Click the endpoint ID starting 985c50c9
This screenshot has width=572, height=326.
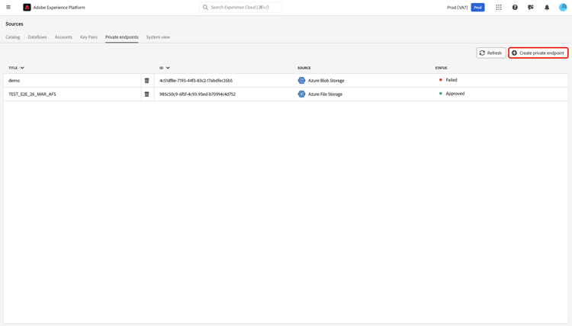point(198,94)
